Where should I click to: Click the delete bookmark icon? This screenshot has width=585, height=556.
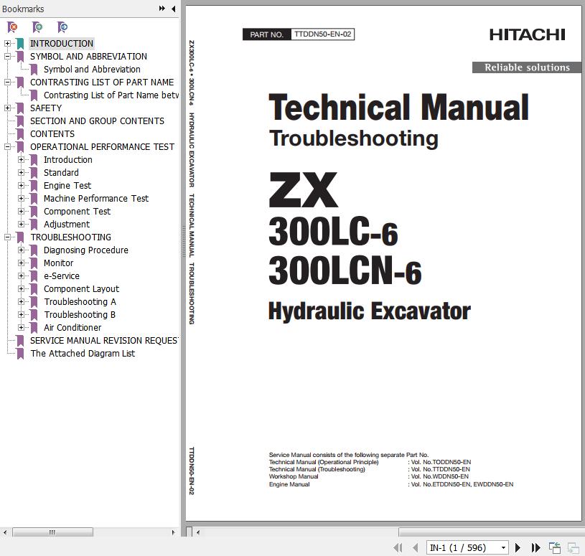point(13,27)
